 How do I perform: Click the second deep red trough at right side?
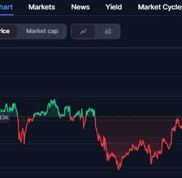151,163
